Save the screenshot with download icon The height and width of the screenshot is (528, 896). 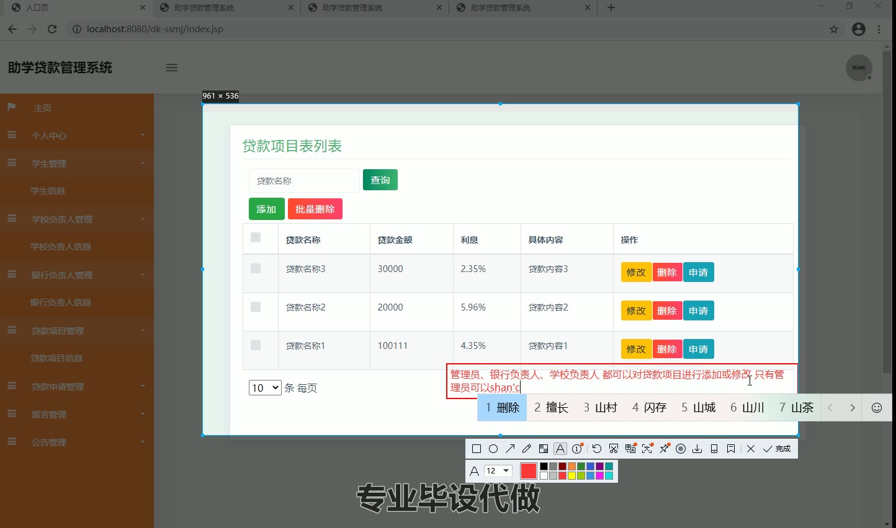697,449
